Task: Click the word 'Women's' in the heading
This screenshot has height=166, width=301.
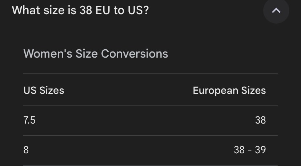Action: point(48,54)
